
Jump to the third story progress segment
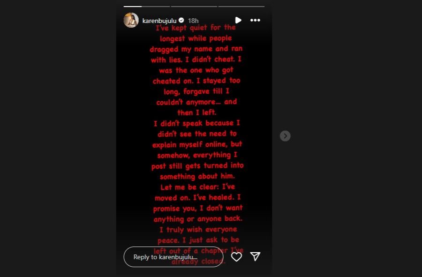point(241,6)
